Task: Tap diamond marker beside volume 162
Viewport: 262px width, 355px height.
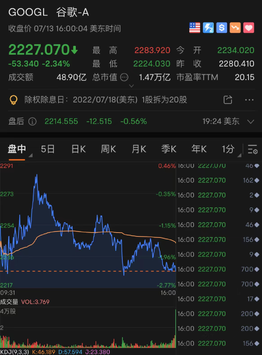Action: click(257, 180)
